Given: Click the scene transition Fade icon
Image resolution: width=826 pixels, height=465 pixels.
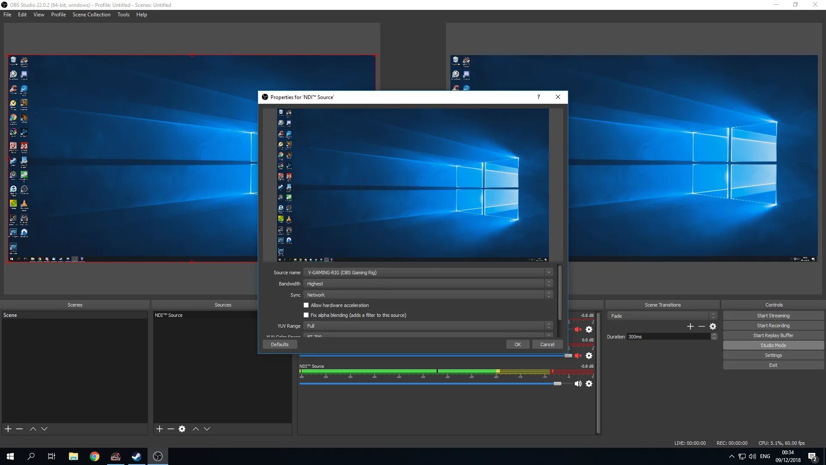Looking at the screenshot, I should click(x=659, y=315).
